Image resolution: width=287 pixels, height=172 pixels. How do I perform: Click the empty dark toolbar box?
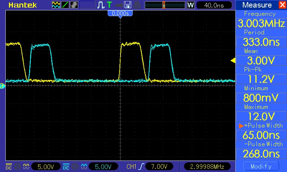87,5
